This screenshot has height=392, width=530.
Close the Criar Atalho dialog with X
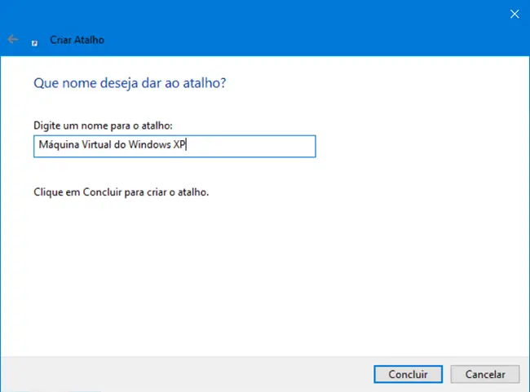click(x=514, y=14)
